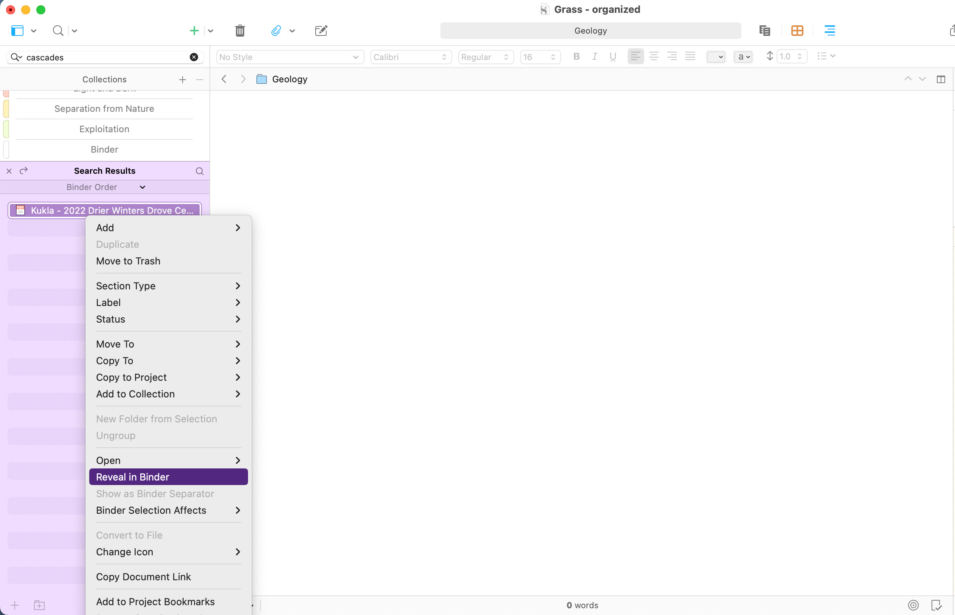
Task: Click the split editor icon
Action: [941, 79]
